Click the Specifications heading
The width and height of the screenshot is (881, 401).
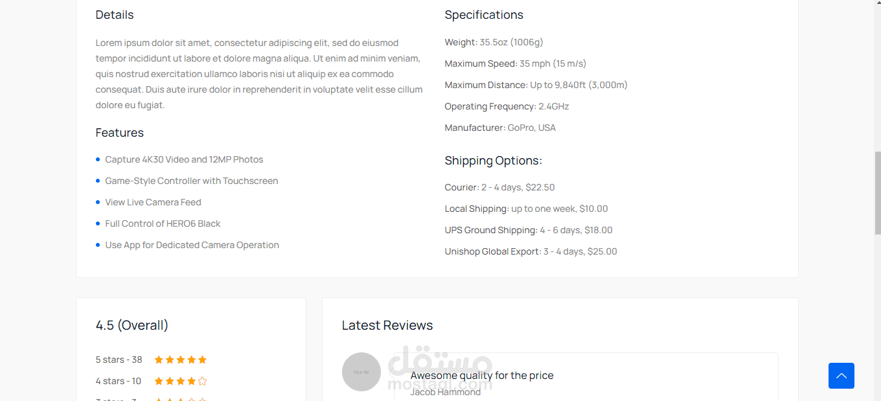tap(484, 15)
